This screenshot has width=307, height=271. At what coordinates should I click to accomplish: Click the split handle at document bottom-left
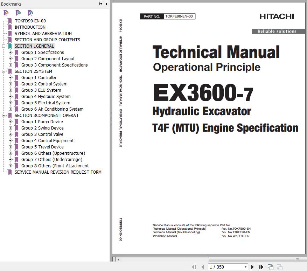tap(114, 259)
